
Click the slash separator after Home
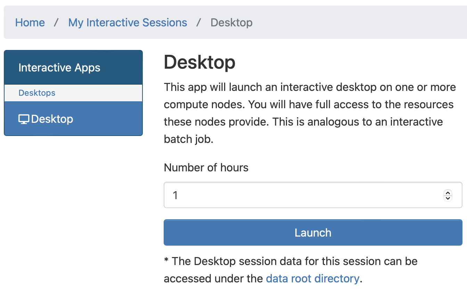56,23
